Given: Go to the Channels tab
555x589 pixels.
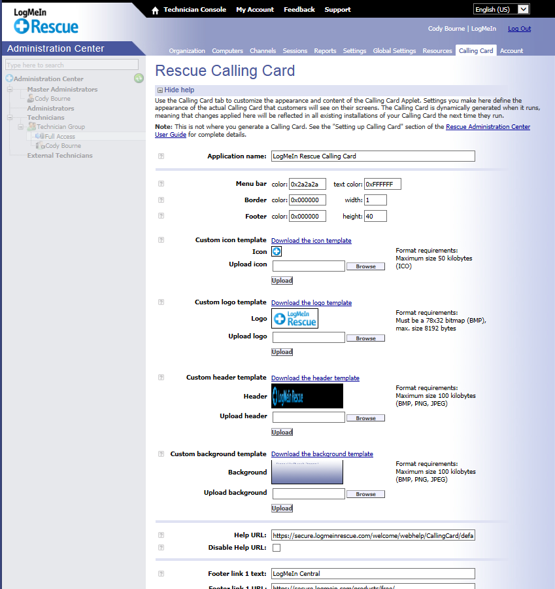Looking at the screenshot, I should 263,50.
